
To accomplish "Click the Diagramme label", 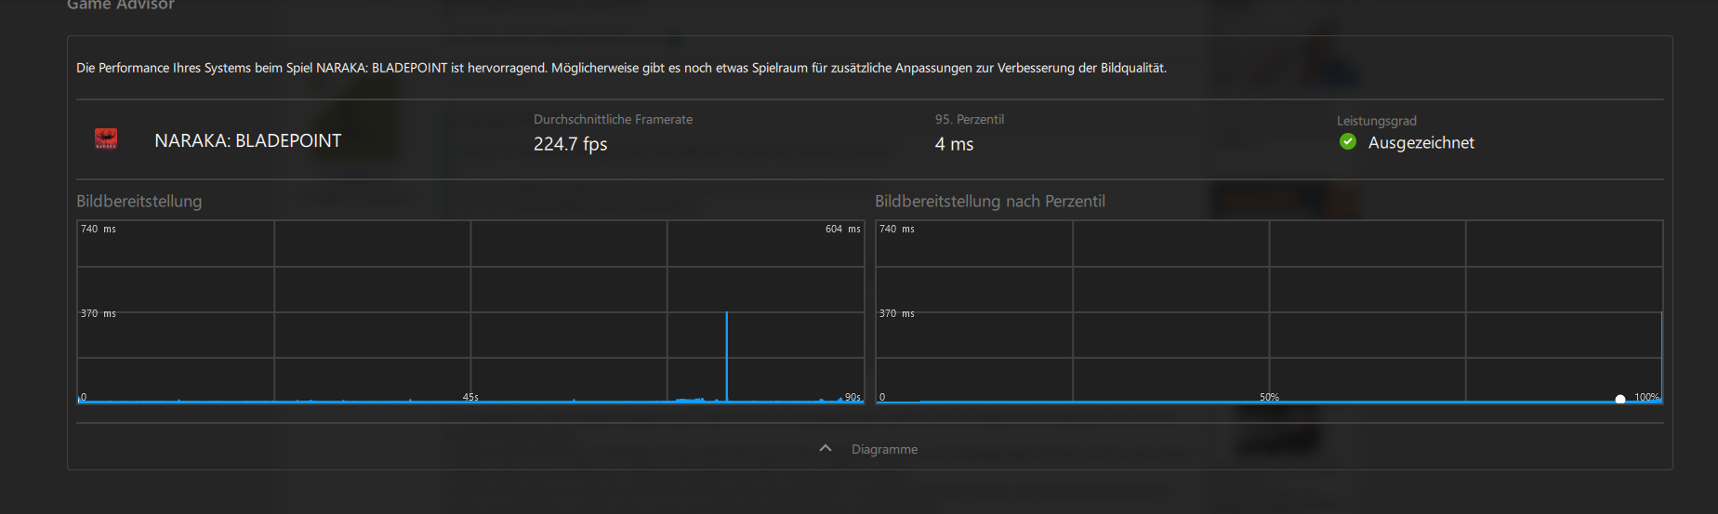I will pos(884,449).
